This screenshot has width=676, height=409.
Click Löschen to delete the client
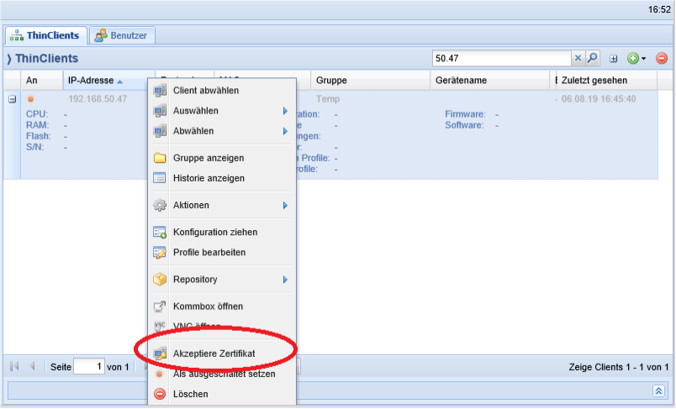click(190, 394)
